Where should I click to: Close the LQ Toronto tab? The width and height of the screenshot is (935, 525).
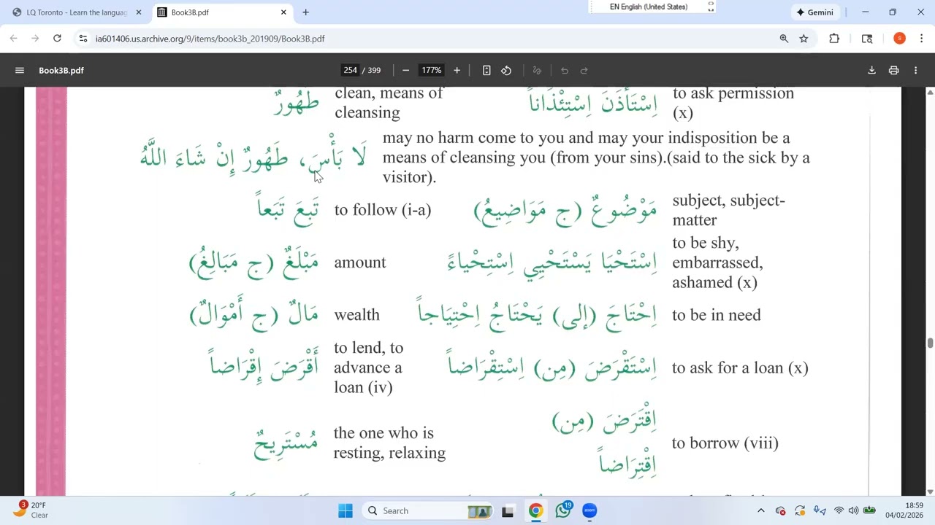139,12
